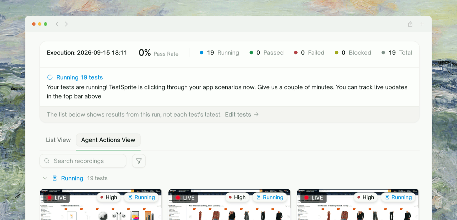This screenshot has height=220, width=457.
Task: Switch to the List View tab
Action: (58, 140)
